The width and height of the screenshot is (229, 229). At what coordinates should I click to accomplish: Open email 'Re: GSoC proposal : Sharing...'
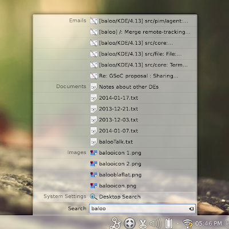[115, 76]
